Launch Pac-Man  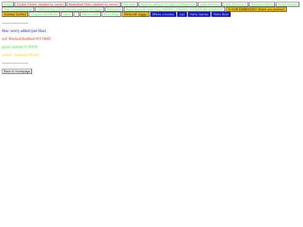(x=130, y=4)
